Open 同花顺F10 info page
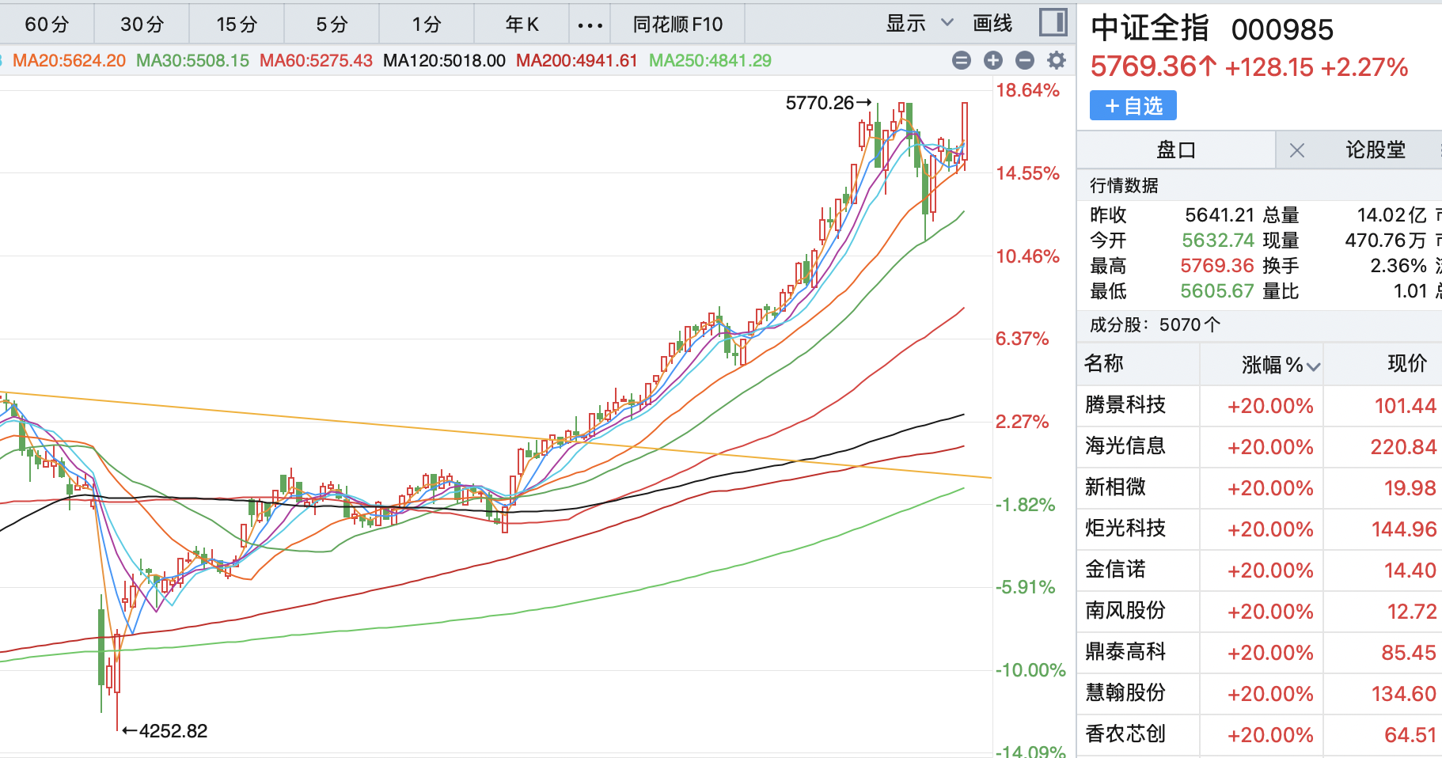Screen dimensions: 1442x758 click(x=677, y=25)
